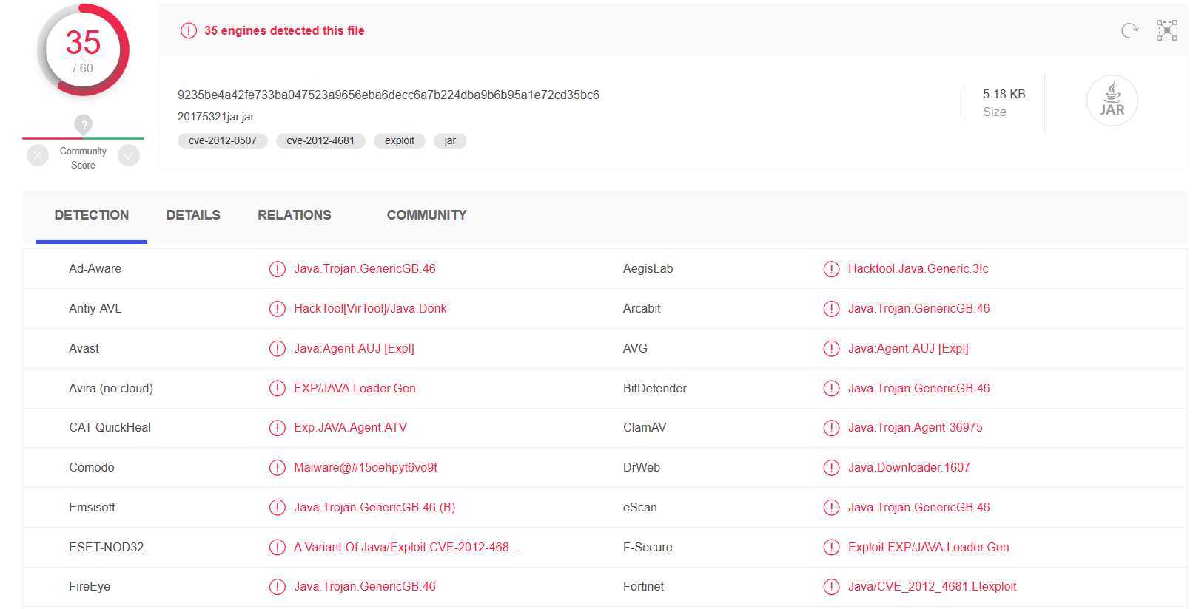This screenshot has width=1196, height=609.
Task: Open the RELATIONS tab
Action: [x=295, y=215]
